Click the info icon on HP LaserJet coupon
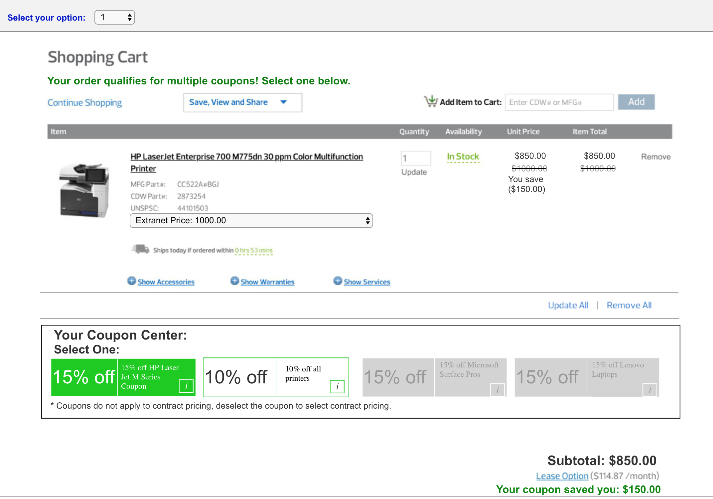 (x=186, y=386)
